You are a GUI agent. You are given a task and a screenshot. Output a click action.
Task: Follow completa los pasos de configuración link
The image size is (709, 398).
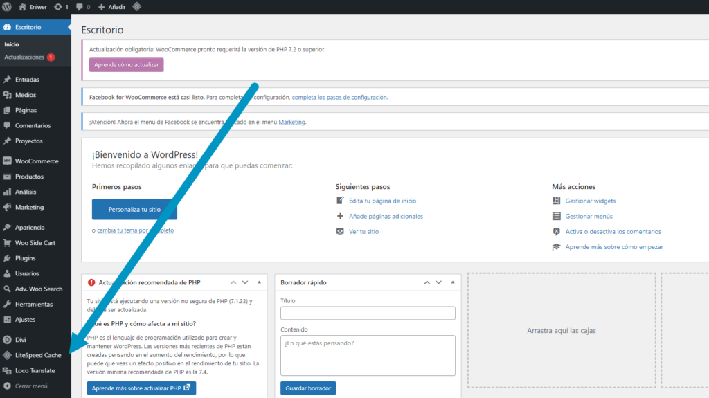(x=339, y=97)
